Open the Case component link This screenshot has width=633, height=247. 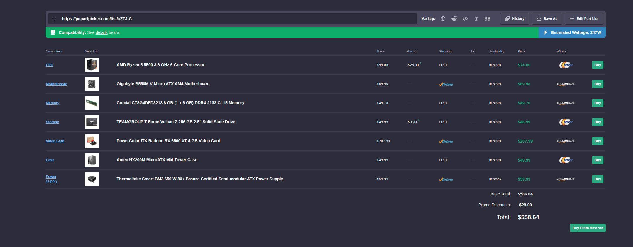[x=50, y=160]
